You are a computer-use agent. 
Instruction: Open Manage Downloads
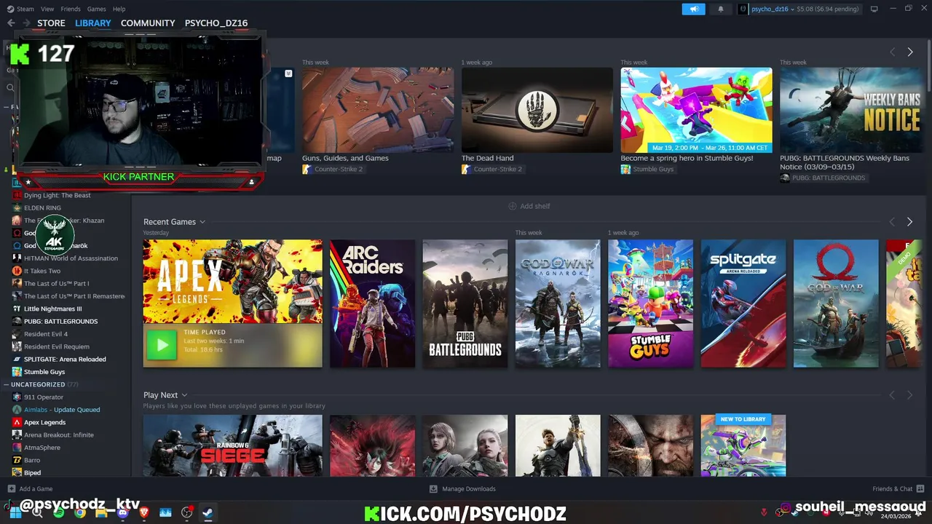click(462, 488)
